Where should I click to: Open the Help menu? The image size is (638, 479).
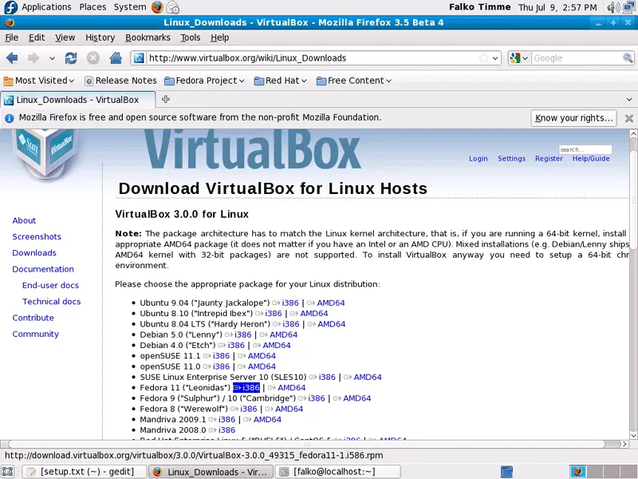(x=220, y=38)
